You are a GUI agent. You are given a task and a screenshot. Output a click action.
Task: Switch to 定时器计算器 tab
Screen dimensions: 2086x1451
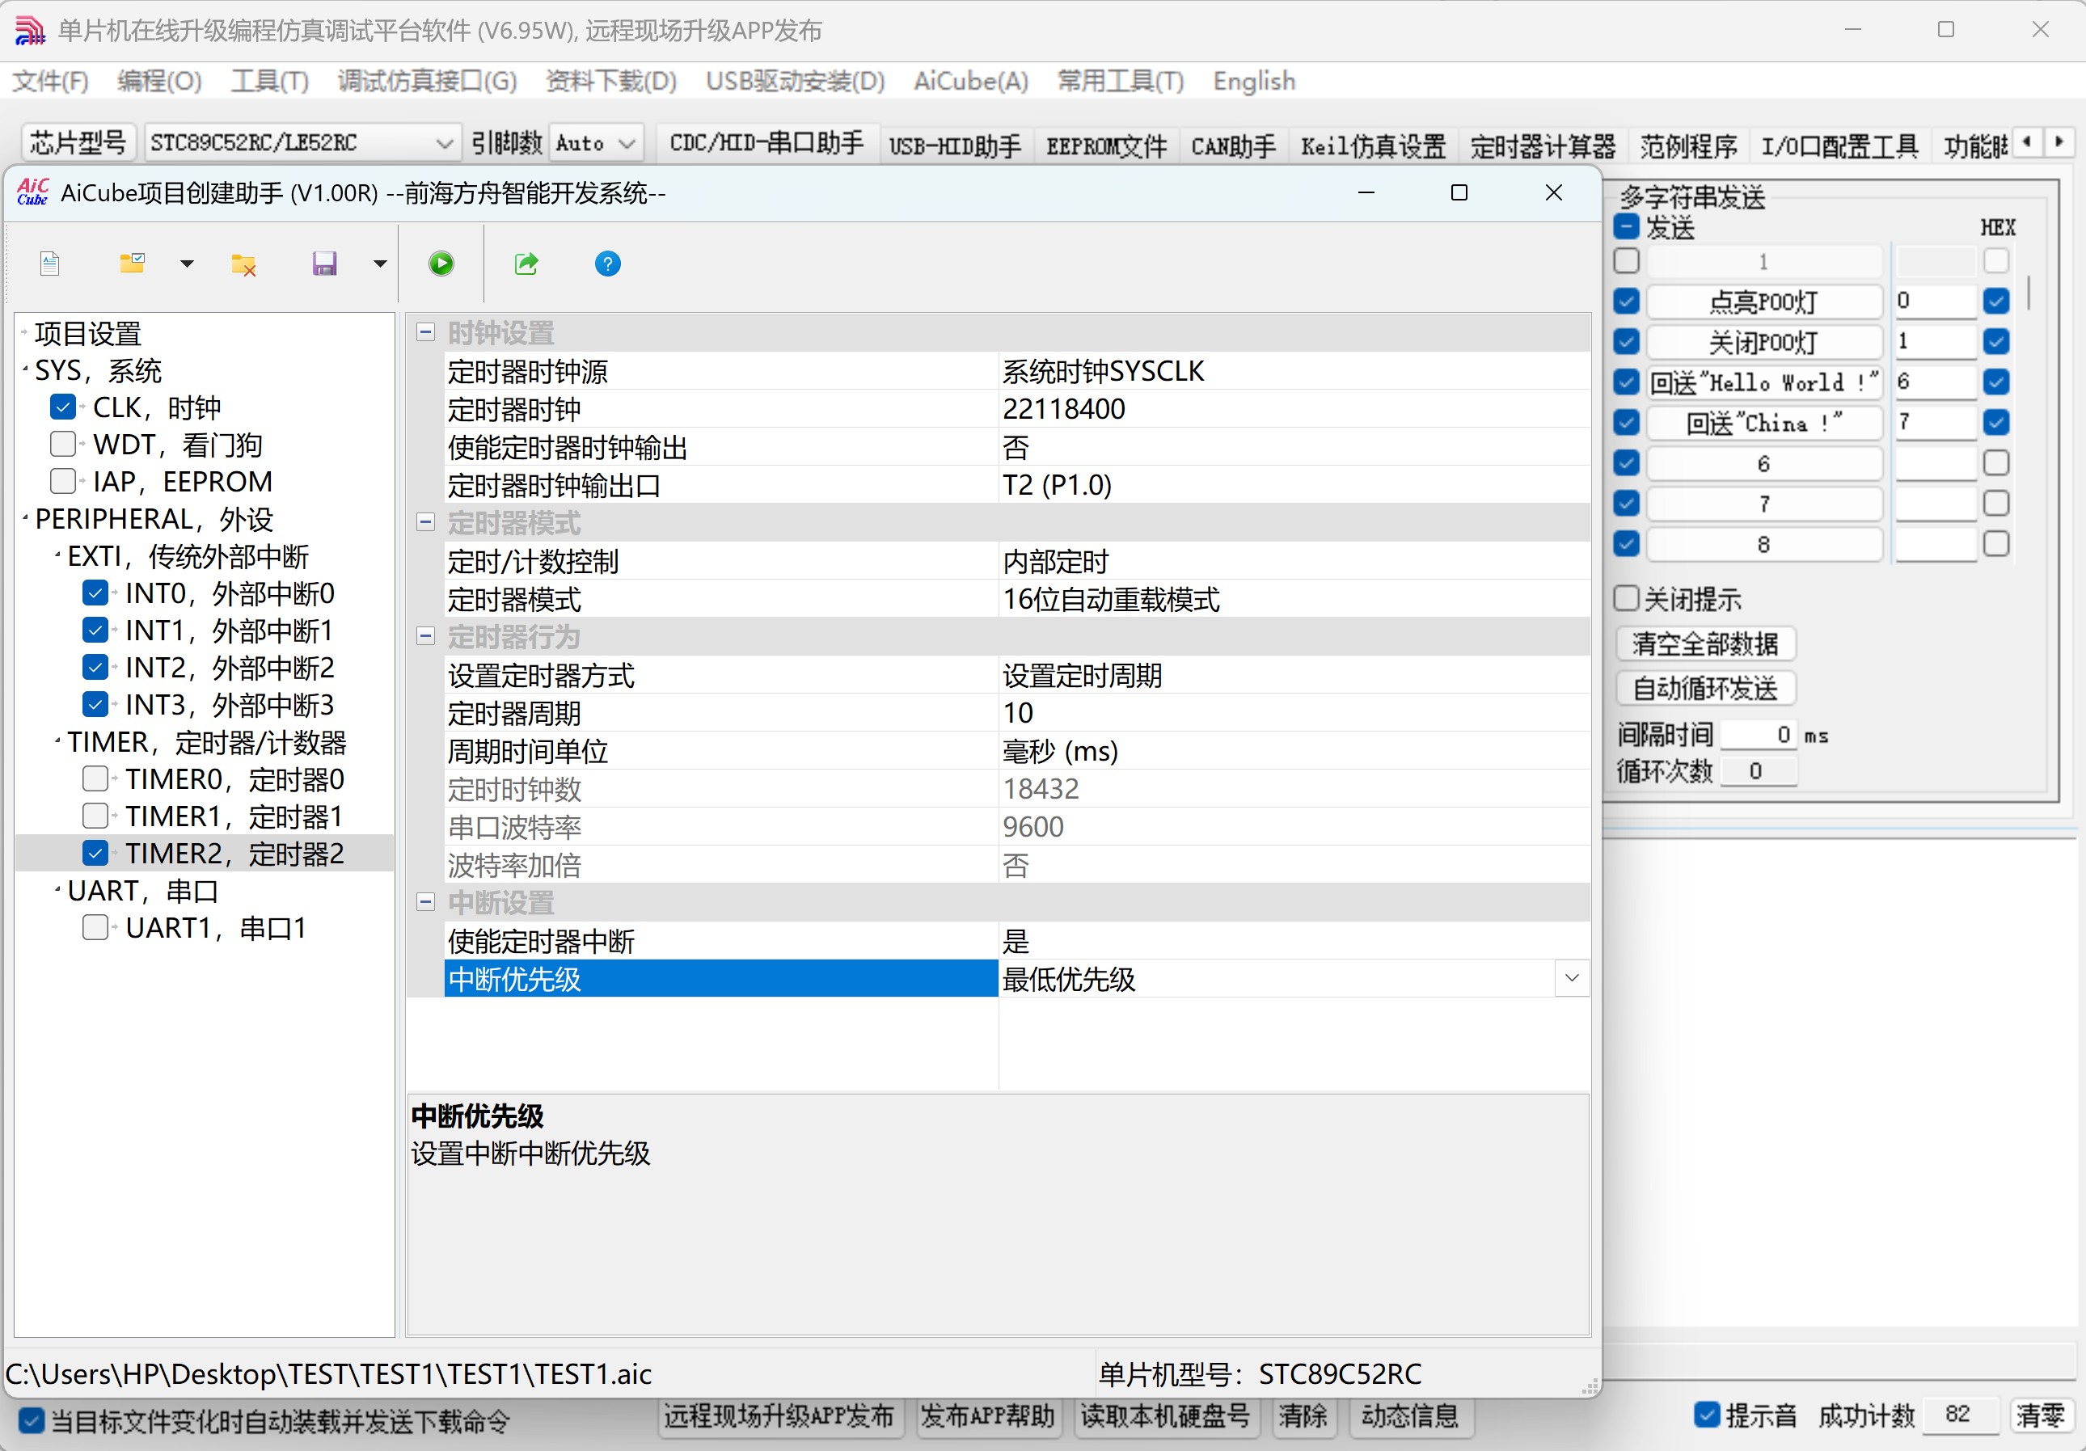(1543, 146)
